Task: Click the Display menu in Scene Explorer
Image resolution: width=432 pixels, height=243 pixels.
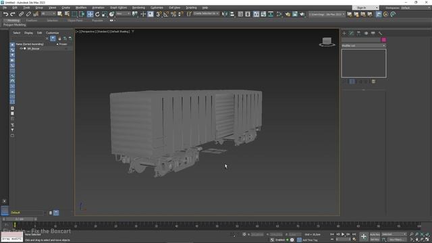Action: point(28,33)
